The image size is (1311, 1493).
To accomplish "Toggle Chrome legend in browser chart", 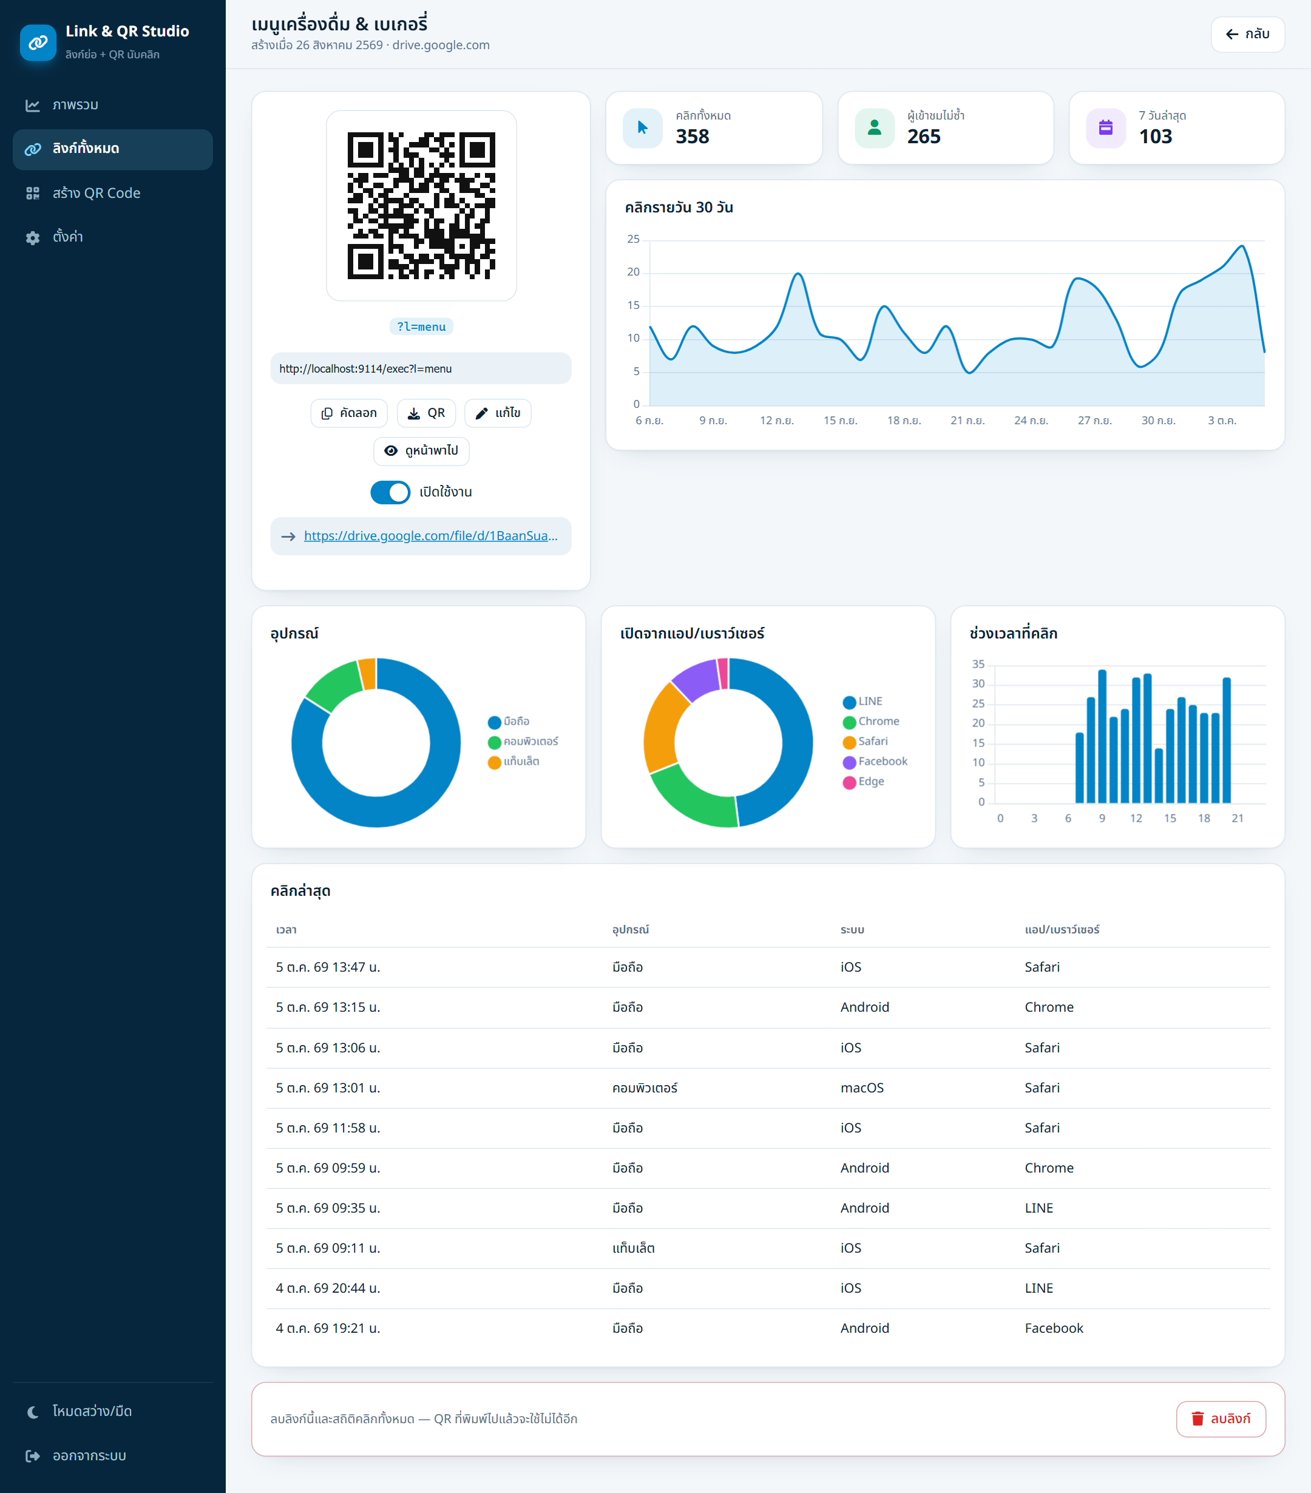I will pyautogui.click(x=872, y=722).
